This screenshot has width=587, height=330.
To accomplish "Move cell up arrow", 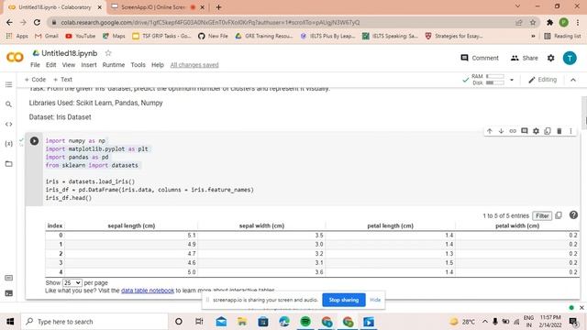I will pos(490,131).
